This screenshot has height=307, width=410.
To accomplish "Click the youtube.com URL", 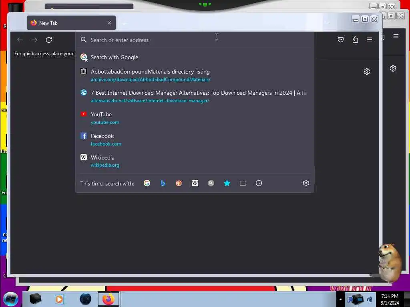I will pos(105,122).
